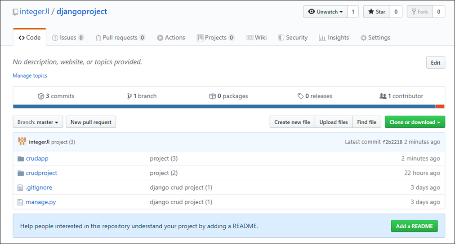Screen dimensions: 455x244
Task: Star the repository
Action: point(377,12)
